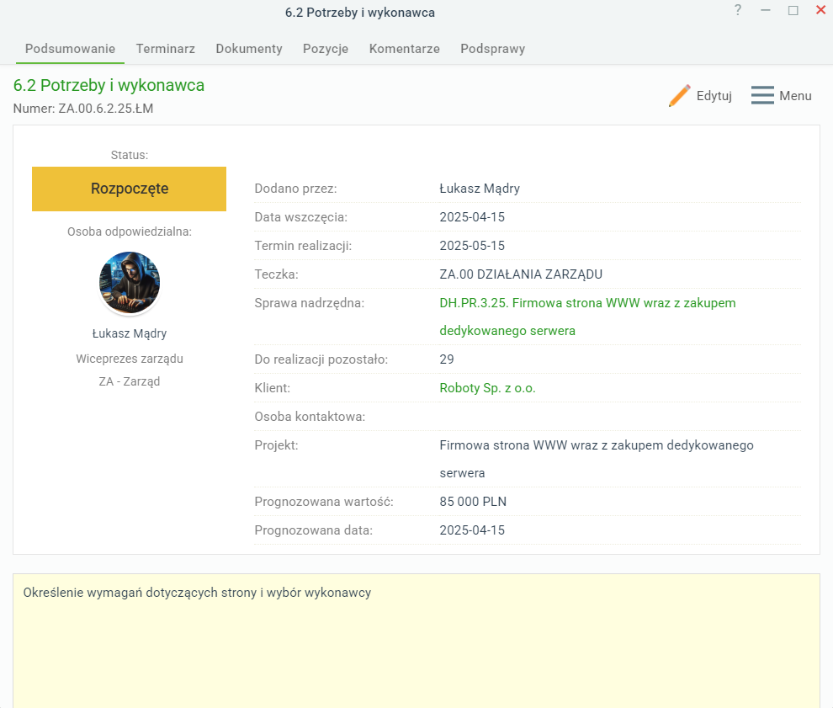The image size is (833, 708).
Task: Open client Roboty Sp. z o.o. link
Action: (x=487, y=388)
